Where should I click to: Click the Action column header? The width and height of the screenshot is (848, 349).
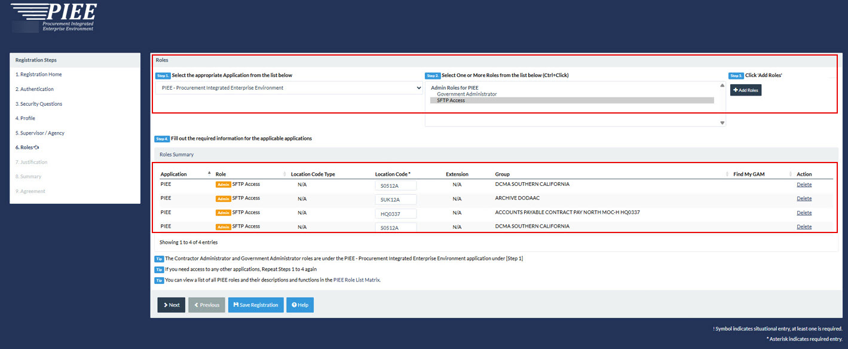pyautogui.click(x=804, y=174)
